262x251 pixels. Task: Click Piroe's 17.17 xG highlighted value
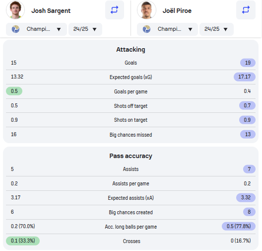(x=245, y=77)
